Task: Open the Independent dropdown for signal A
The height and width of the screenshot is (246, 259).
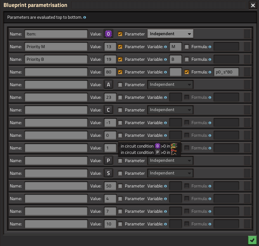Action: (x=170, y=85)
